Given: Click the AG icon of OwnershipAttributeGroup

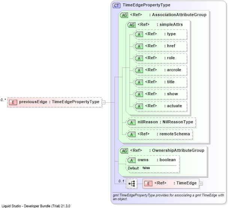Looking at the screenshot, I should pyautogui.click(x=124, y=151).
